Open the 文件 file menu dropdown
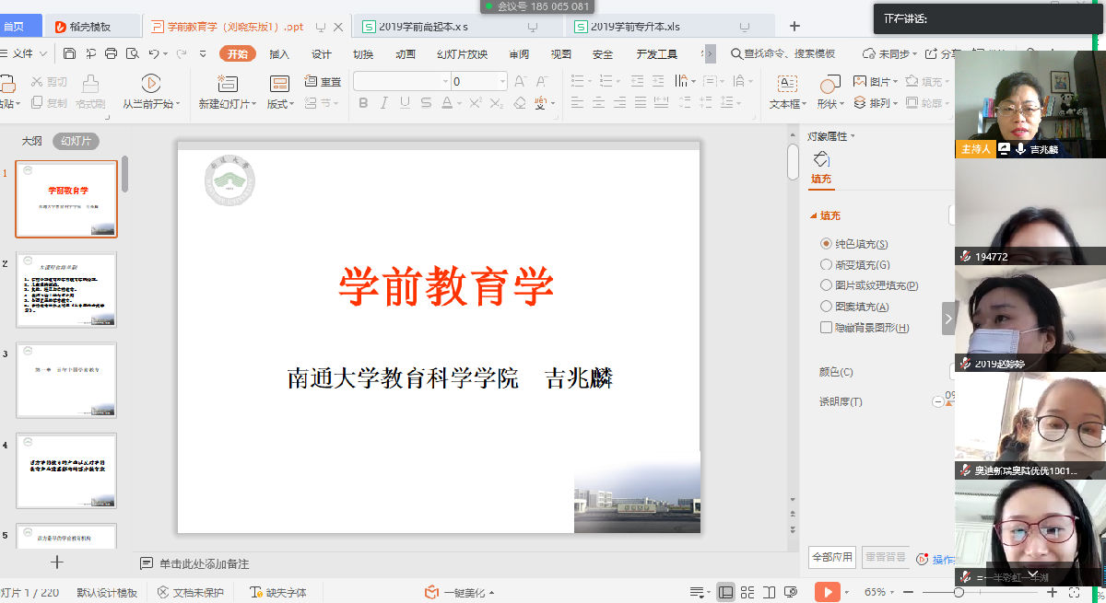This screenshot has height=603, width=1106. (x=28, y=53)
